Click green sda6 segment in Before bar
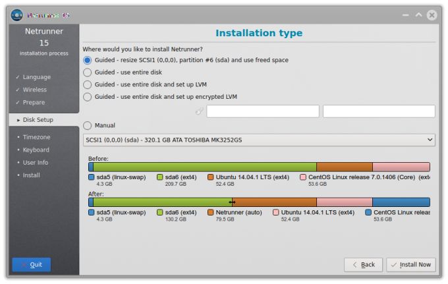Screen dimensions: 448x284 coord(205,167)
